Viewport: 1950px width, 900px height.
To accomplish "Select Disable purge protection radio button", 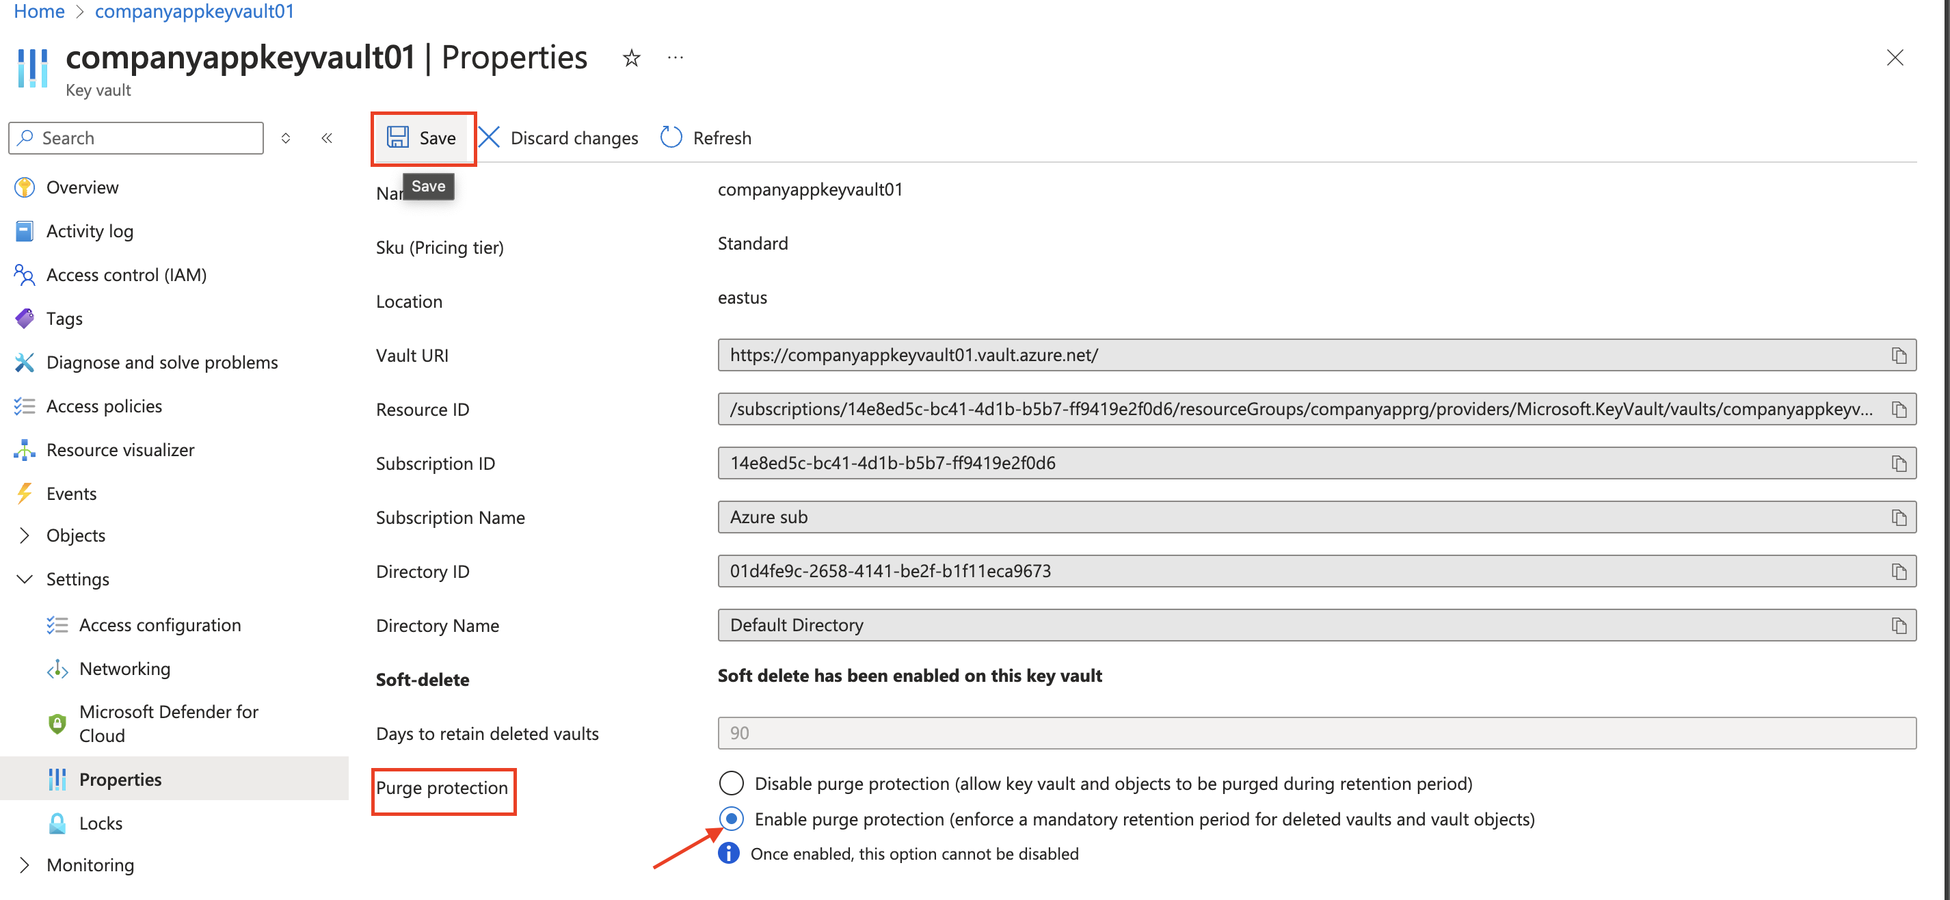I will pyautogui.click(x=732, y=782).
